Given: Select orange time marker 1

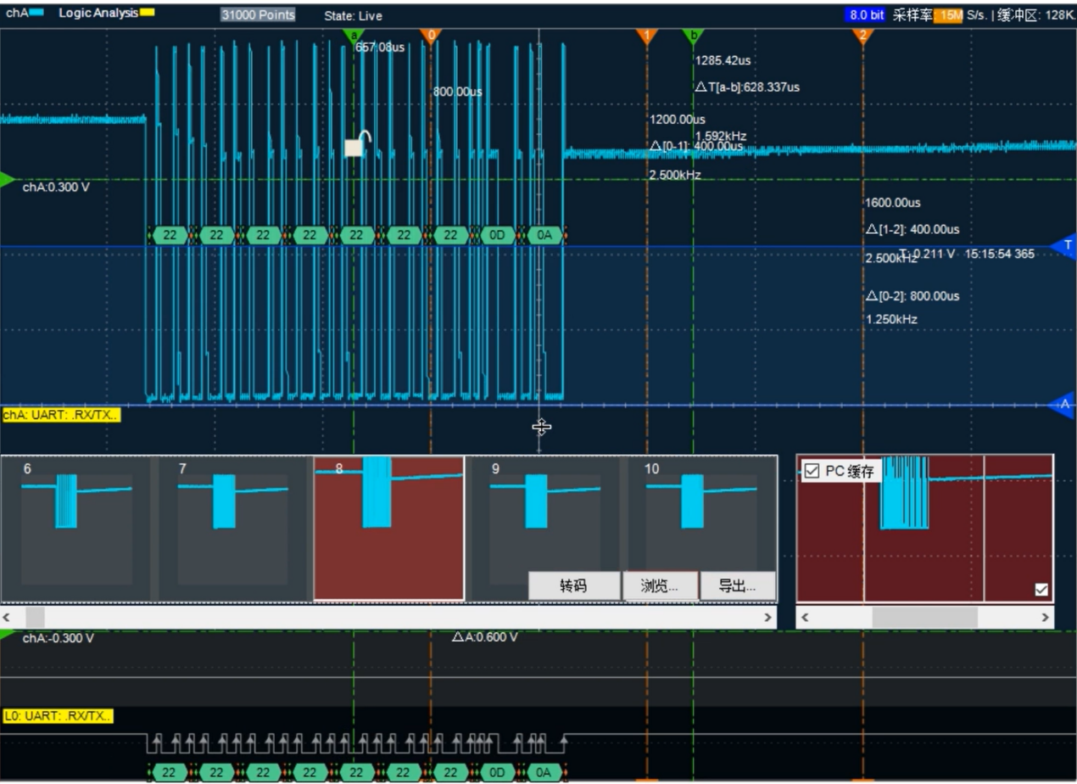Looking at the screenshot, I should coord(647,35).
